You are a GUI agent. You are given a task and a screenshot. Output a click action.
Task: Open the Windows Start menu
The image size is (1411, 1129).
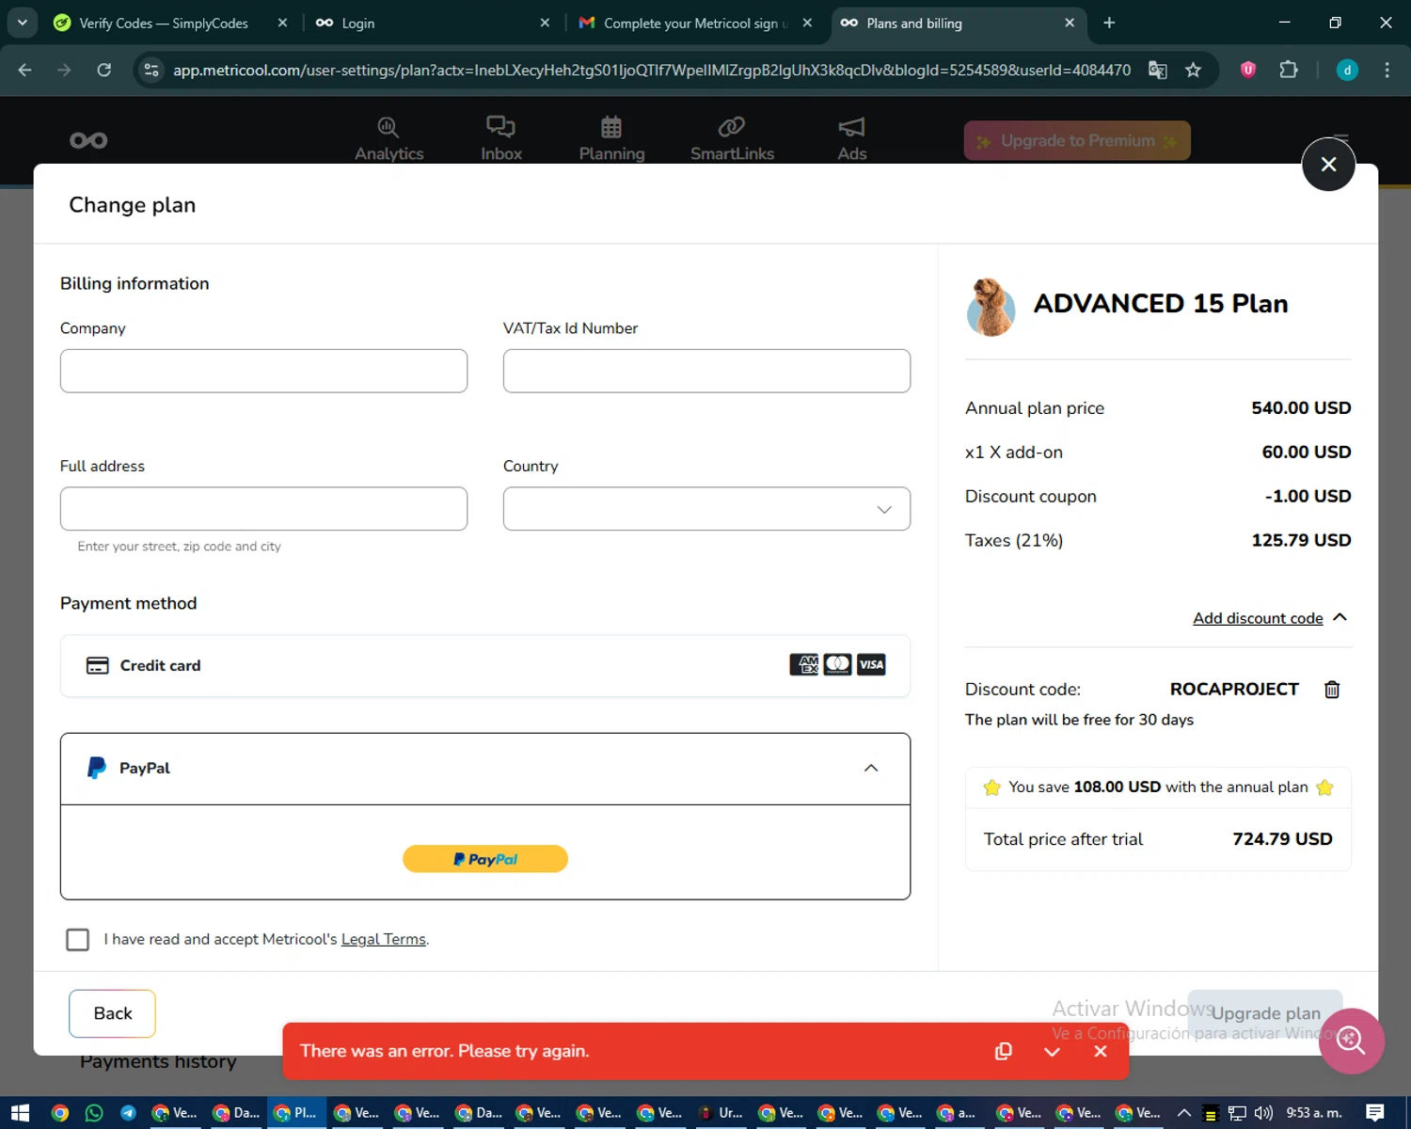click(x=20, y=1113)
